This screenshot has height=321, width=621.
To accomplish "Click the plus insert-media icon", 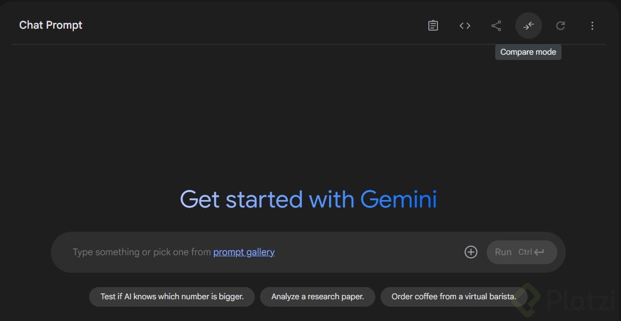I will [471, 252].
